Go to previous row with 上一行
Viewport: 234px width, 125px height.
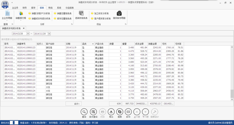[x=137, y=112]
